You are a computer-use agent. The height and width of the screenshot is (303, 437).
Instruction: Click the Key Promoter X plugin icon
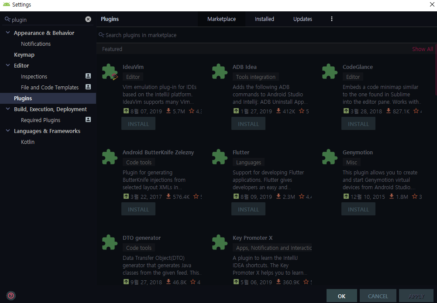[x=220, y=242]
